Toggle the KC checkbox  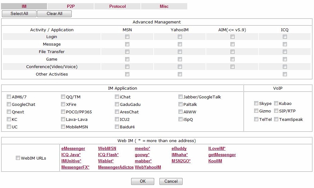[x=9, y=119]
